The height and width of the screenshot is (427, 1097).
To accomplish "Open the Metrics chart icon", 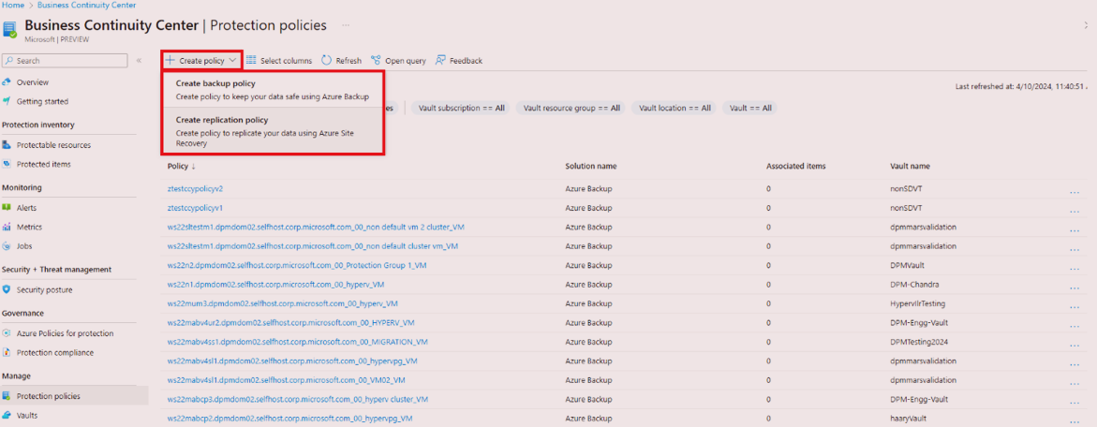I will [7, 228].
